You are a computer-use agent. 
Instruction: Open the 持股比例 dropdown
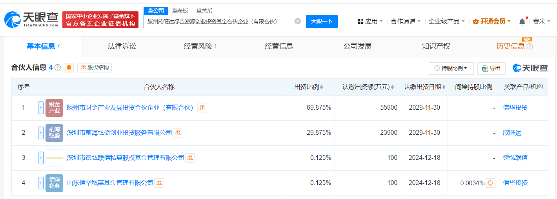(451, 68)
